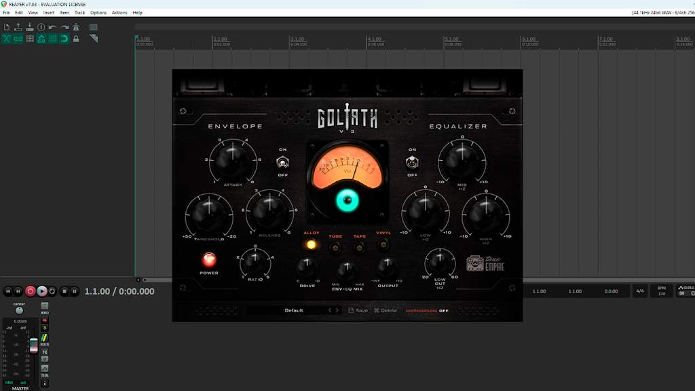Viewport: 695px width, 391px height.
Task: Toggle master FX bypass power button
Action: coord(45,359)
